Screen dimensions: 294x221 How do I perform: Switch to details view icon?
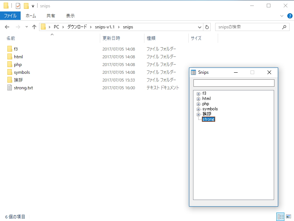coord(280,217)
